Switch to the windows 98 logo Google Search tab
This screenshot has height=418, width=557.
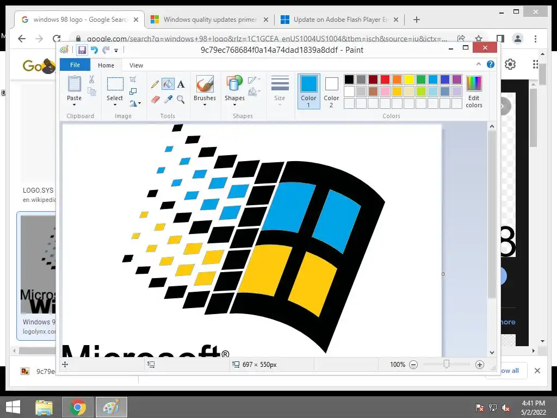click(81, 20)
